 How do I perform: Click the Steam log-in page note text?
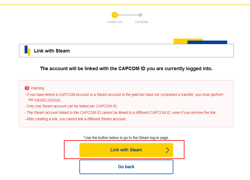click(126, 138)
